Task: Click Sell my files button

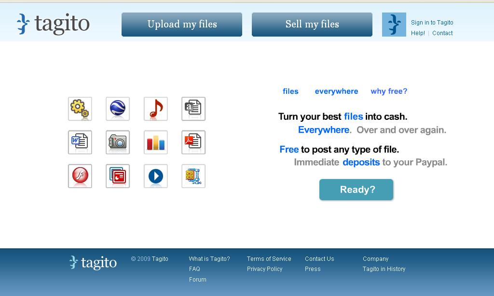Action: pyautogui.click(x=312, y=25)
